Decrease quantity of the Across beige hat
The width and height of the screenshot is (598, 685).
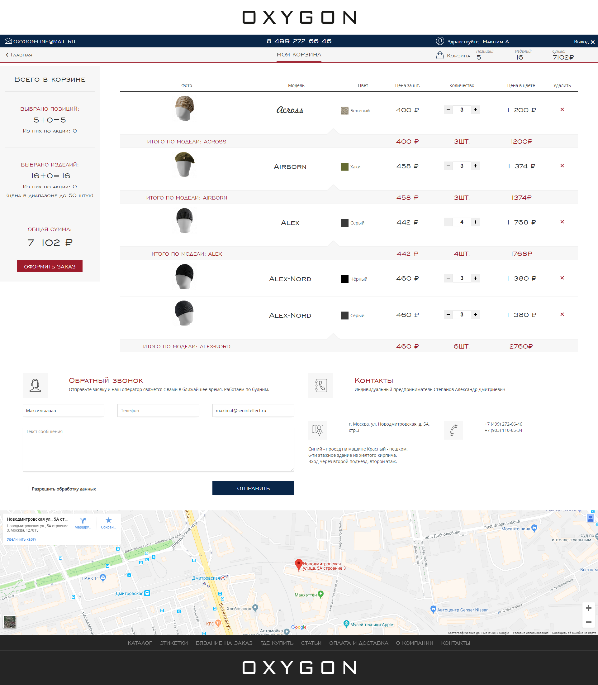448,110
